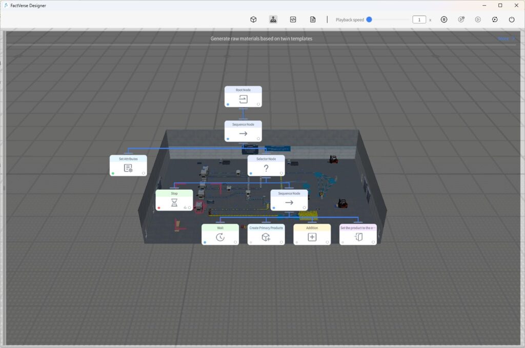Toggle the status dot on Set Attributes node
The width and height of the screenshot is (525, 348).
pyautogui.click(x=114, y=174)
